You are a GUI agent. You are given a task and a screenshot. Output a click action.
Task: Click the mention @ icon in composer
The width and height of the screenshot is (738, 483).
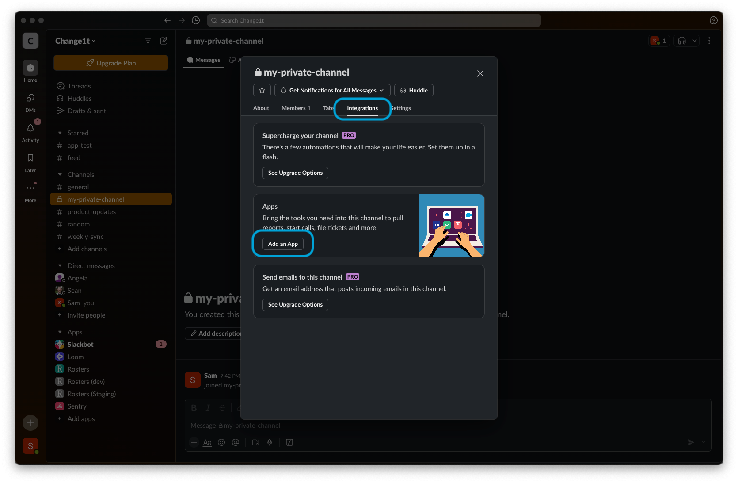pos(236,442)
